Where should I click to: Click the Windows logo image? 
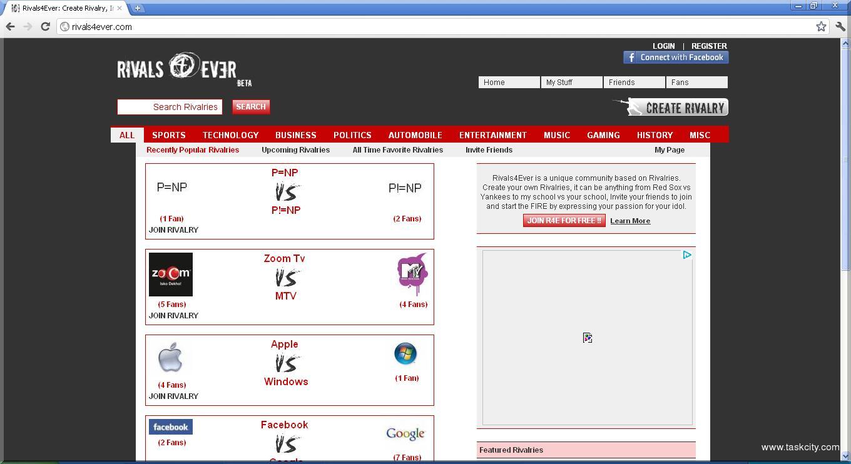click(405, 354)
